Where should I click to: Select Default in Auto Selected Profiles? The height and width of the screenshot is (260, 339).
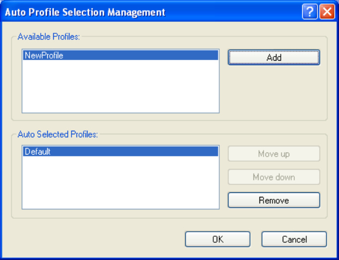(120, 152)
